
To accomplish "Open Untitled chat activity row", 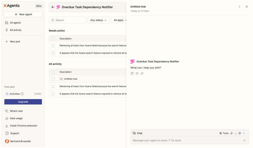I will point(71,79).
